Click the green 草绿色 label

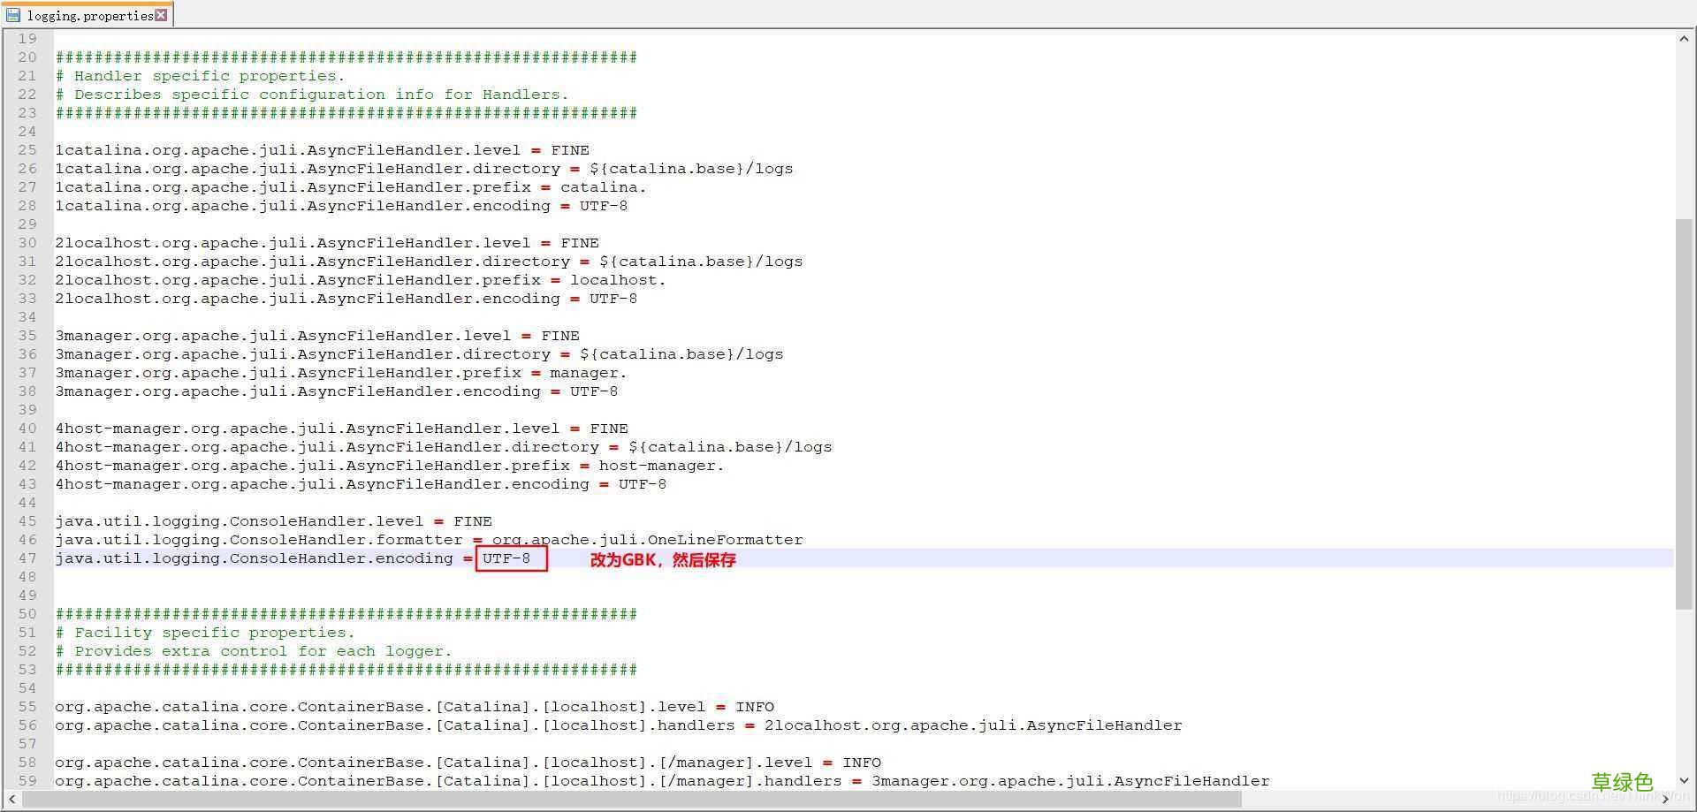coord(1622,782)
